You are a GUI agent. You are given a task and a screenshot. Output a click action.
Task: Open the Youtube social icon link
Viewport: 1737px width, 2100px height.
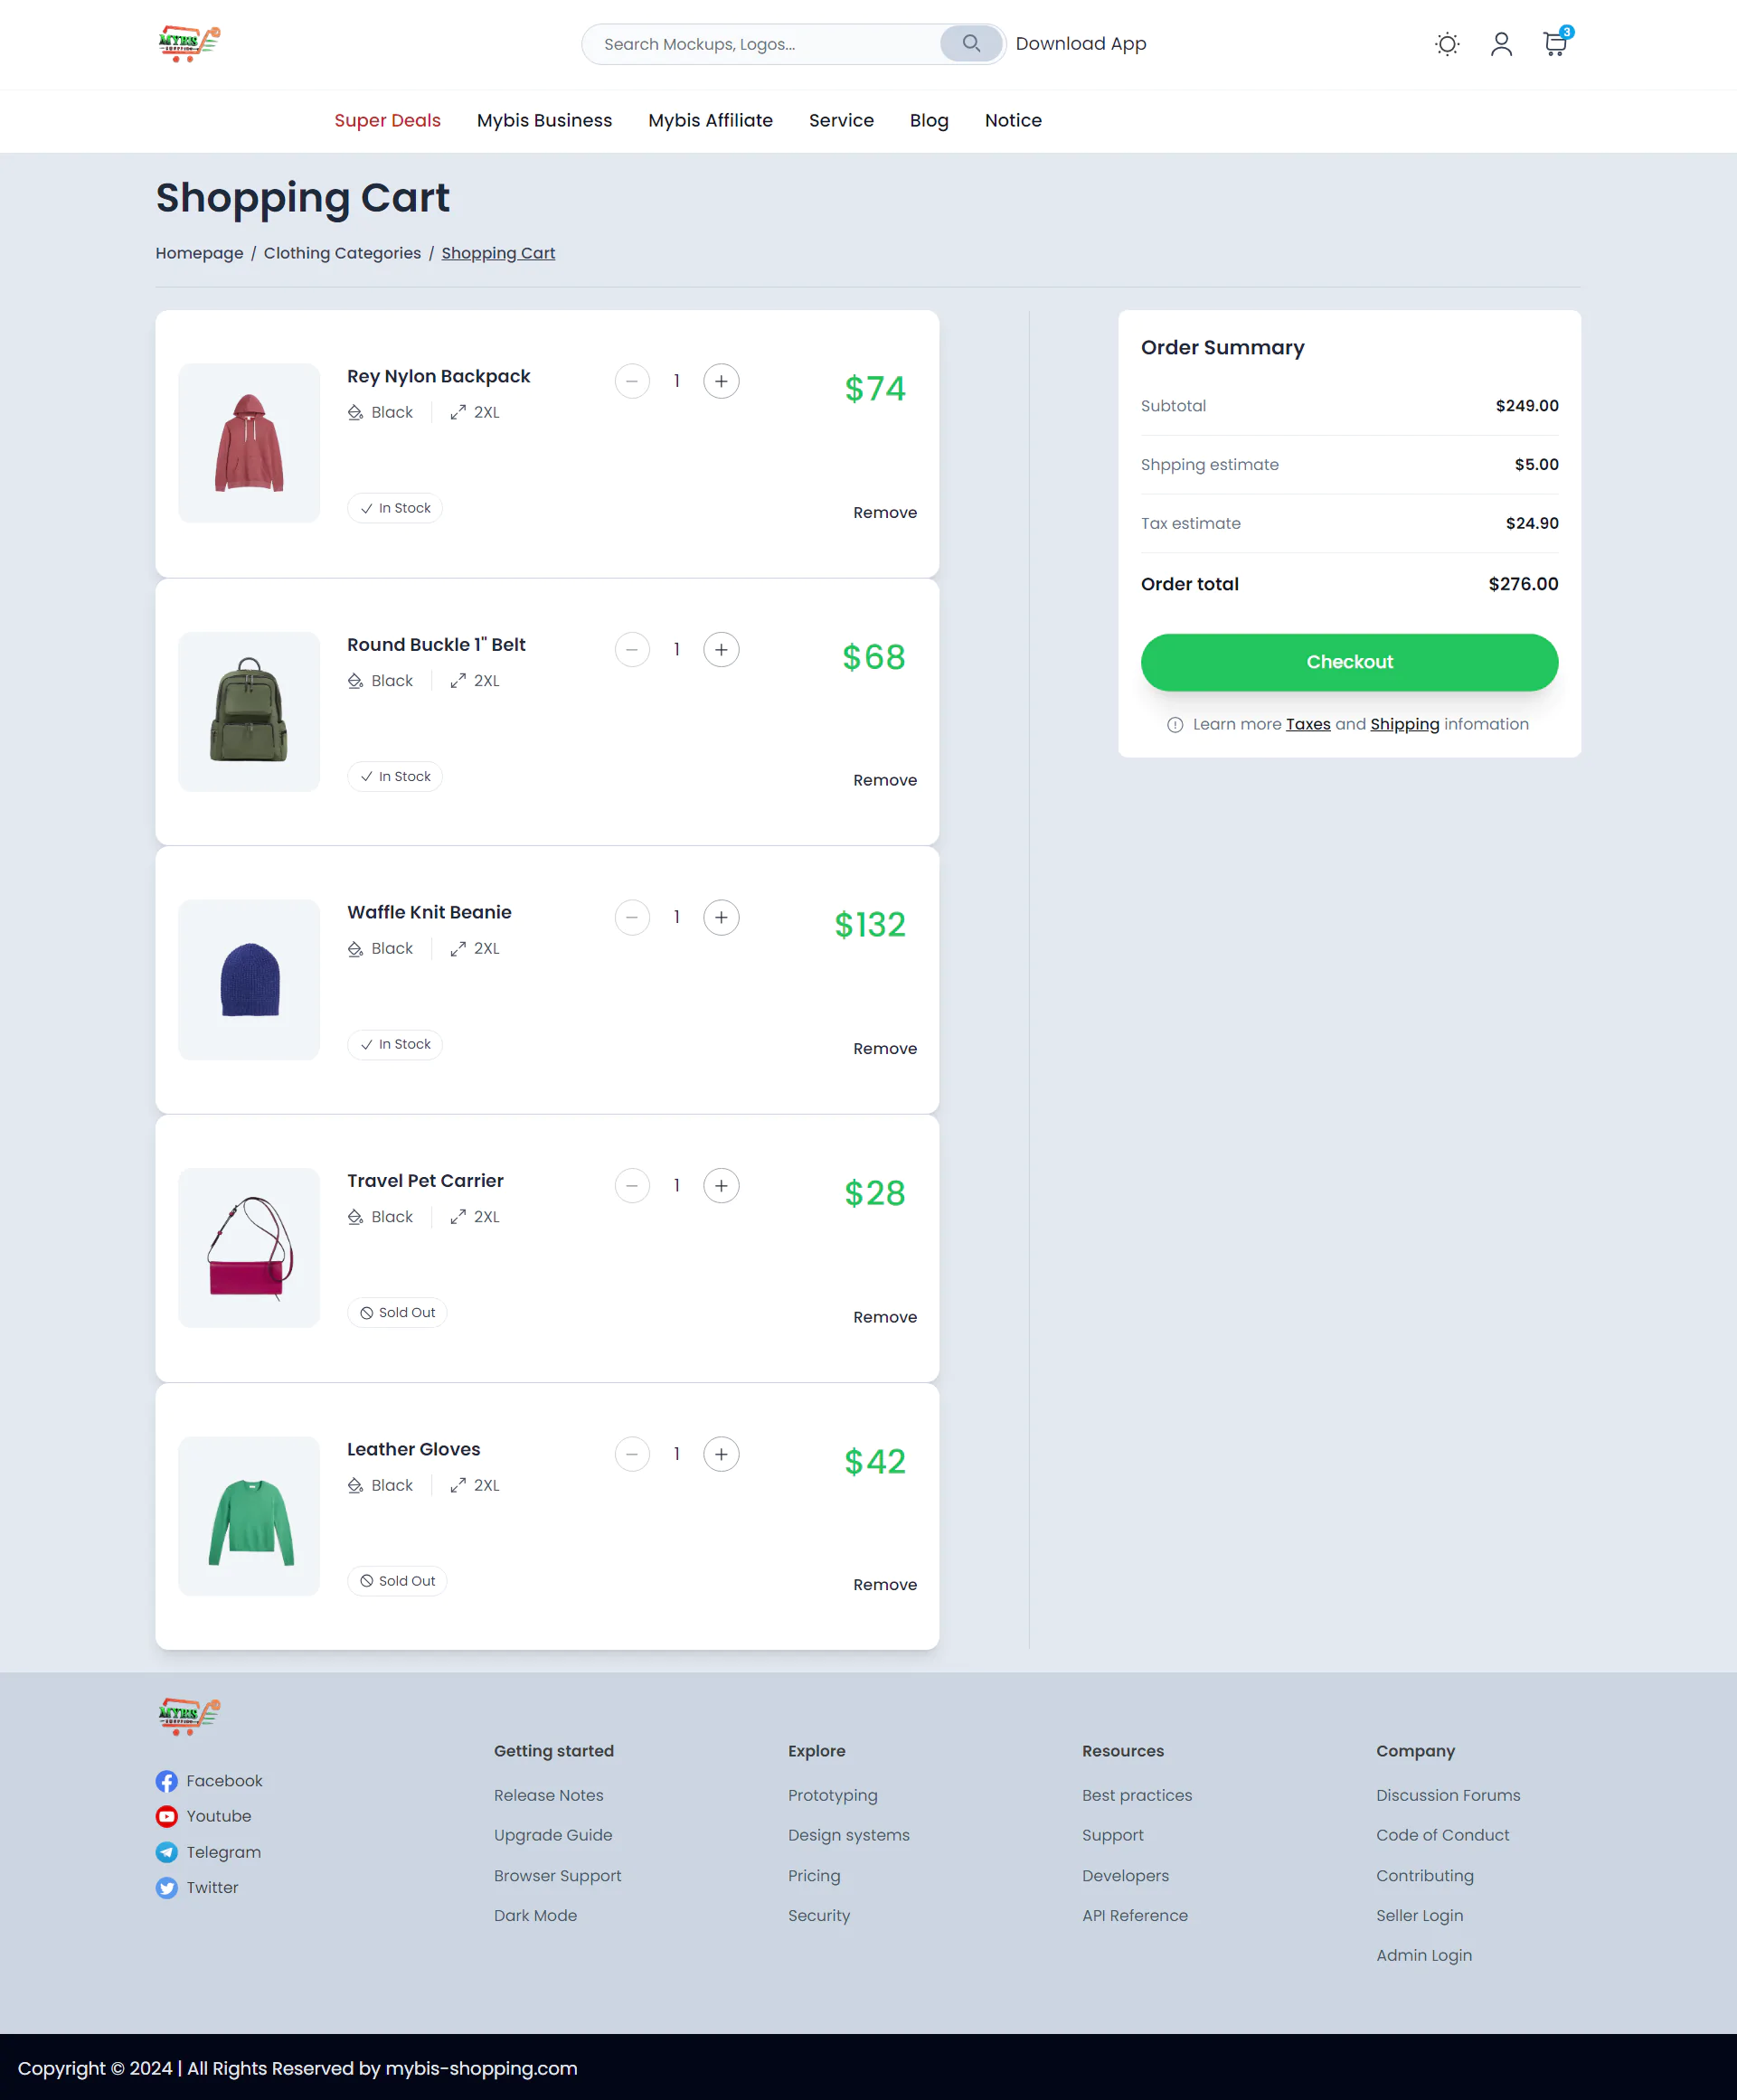(x=167, y=1816)
